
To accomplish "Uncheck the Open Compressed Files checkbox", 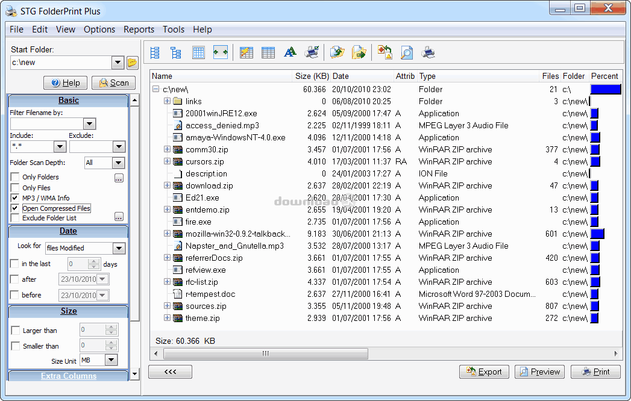I will (x=15, y=208).
